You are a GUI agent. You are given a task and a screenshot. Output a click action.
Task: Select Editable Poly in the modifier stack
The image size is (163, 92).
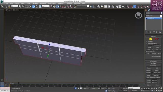tap(154, 18)
